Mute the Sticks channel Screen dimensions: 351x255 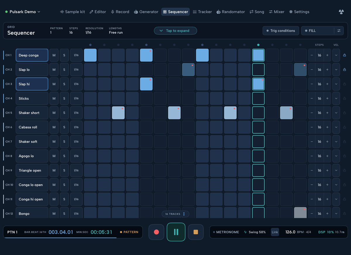(54, 99)
